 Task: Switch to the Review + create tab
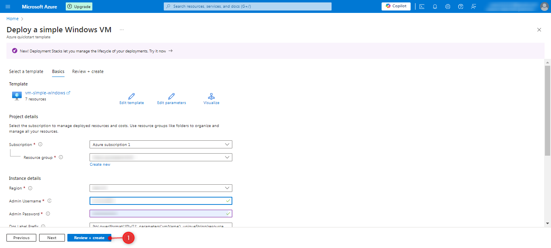(88, 71)
